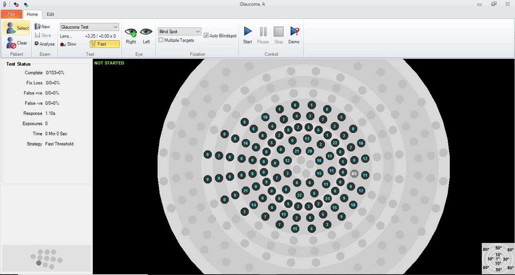The height and width of the screenshot is (275, 515).
Task: Launch the Demo mode icon
Action: pyautogui.click(x=294, y=32)
